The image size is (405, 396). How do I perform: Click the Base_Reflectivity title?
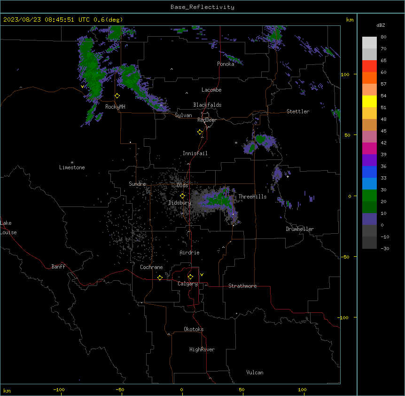[x=202, y=7]
